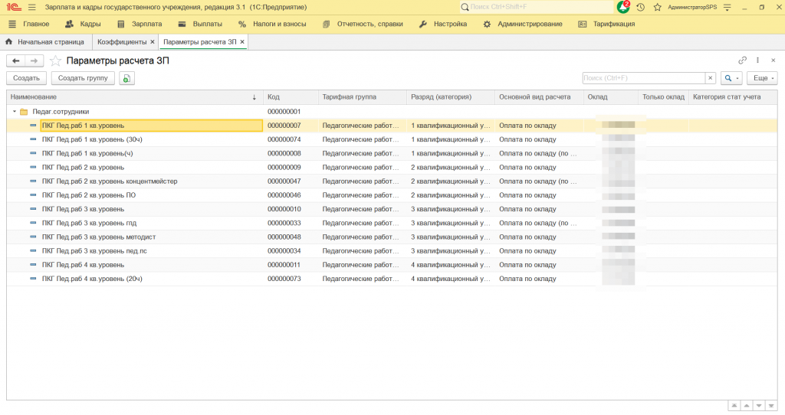The image size is (785, 415).
Task: Open the Тарификация menu
Action: tap(606, 24)
